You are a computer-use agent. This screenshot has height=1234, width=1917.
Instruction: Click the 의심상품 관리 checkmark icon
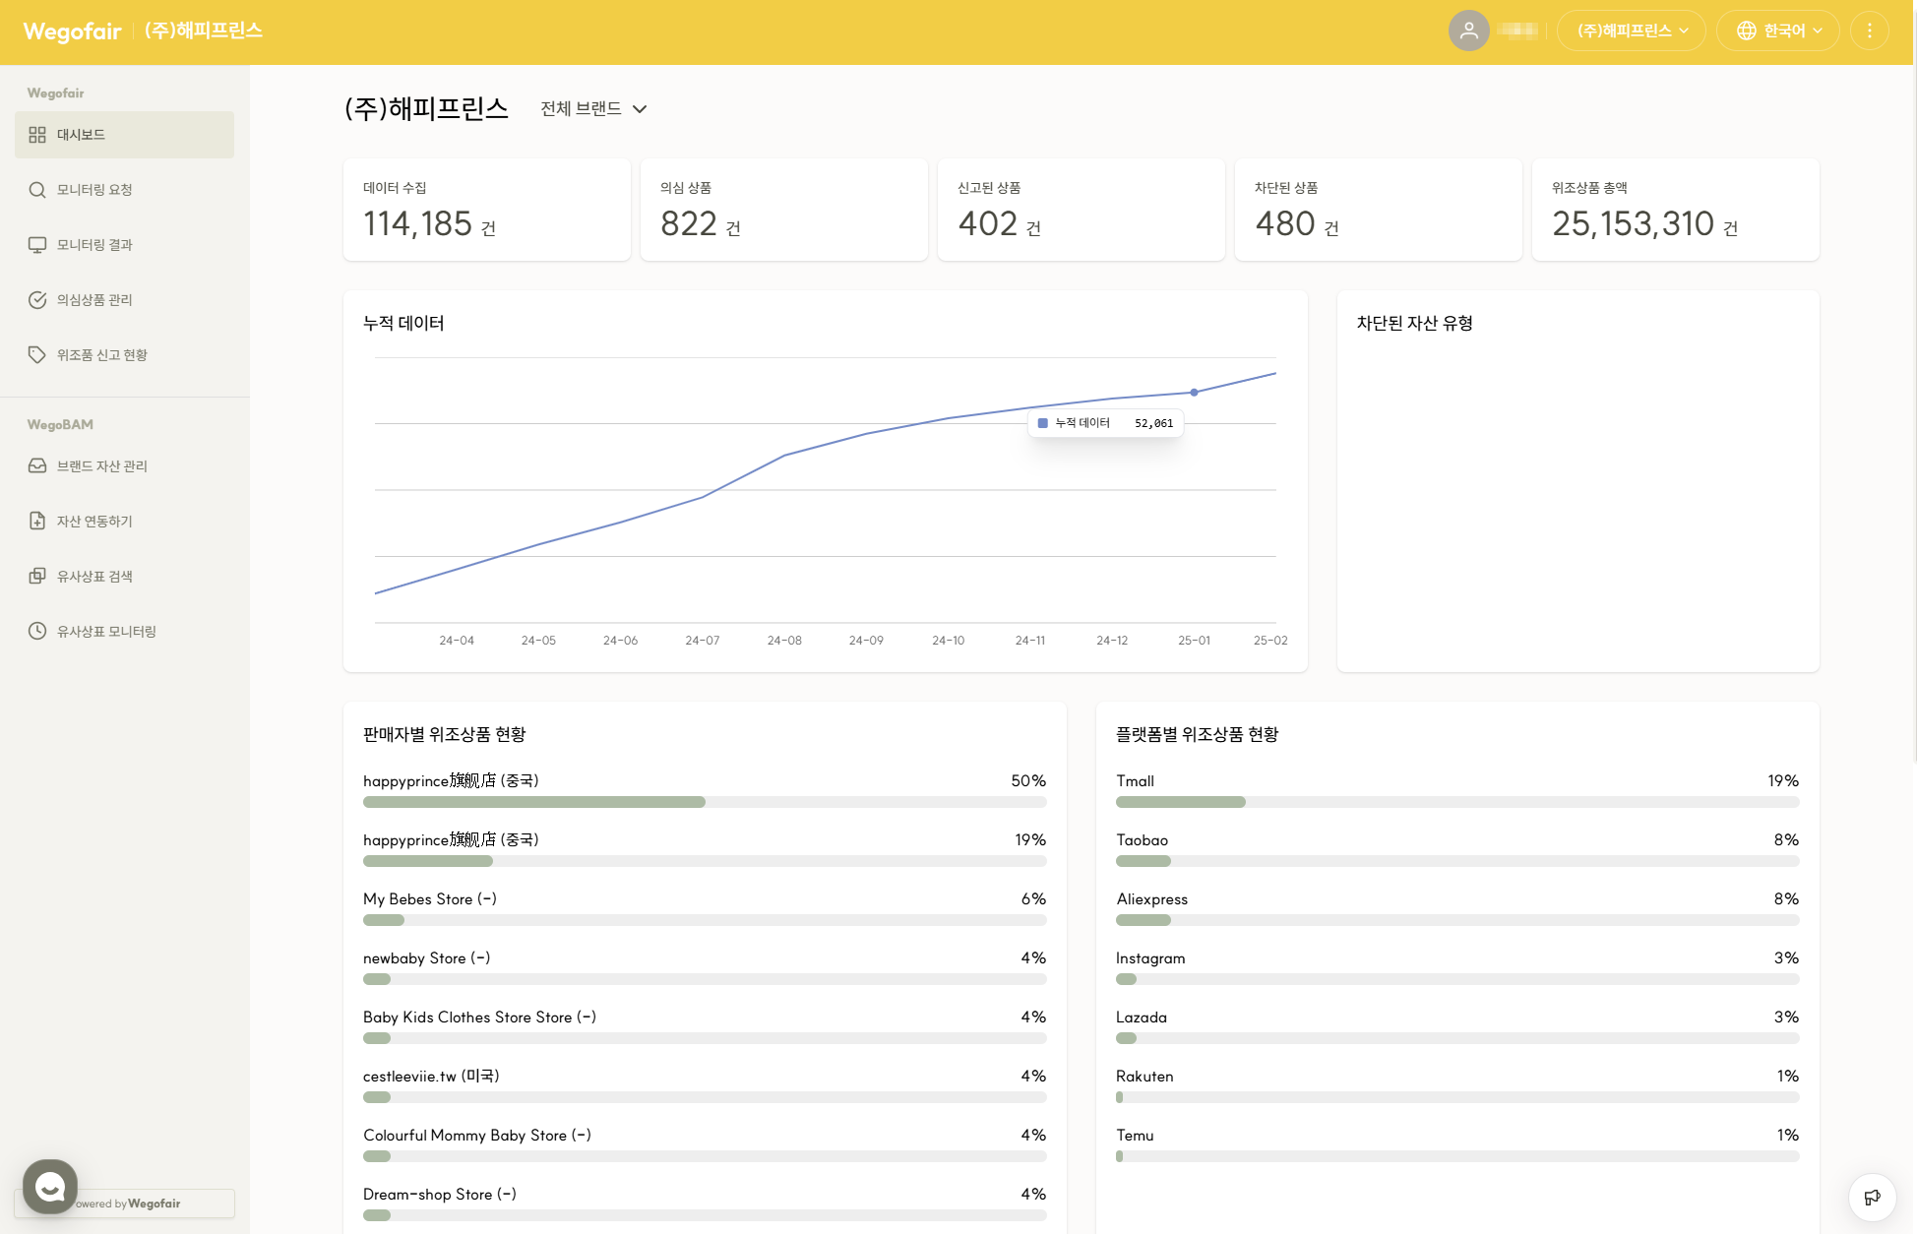tap(37, 300)
